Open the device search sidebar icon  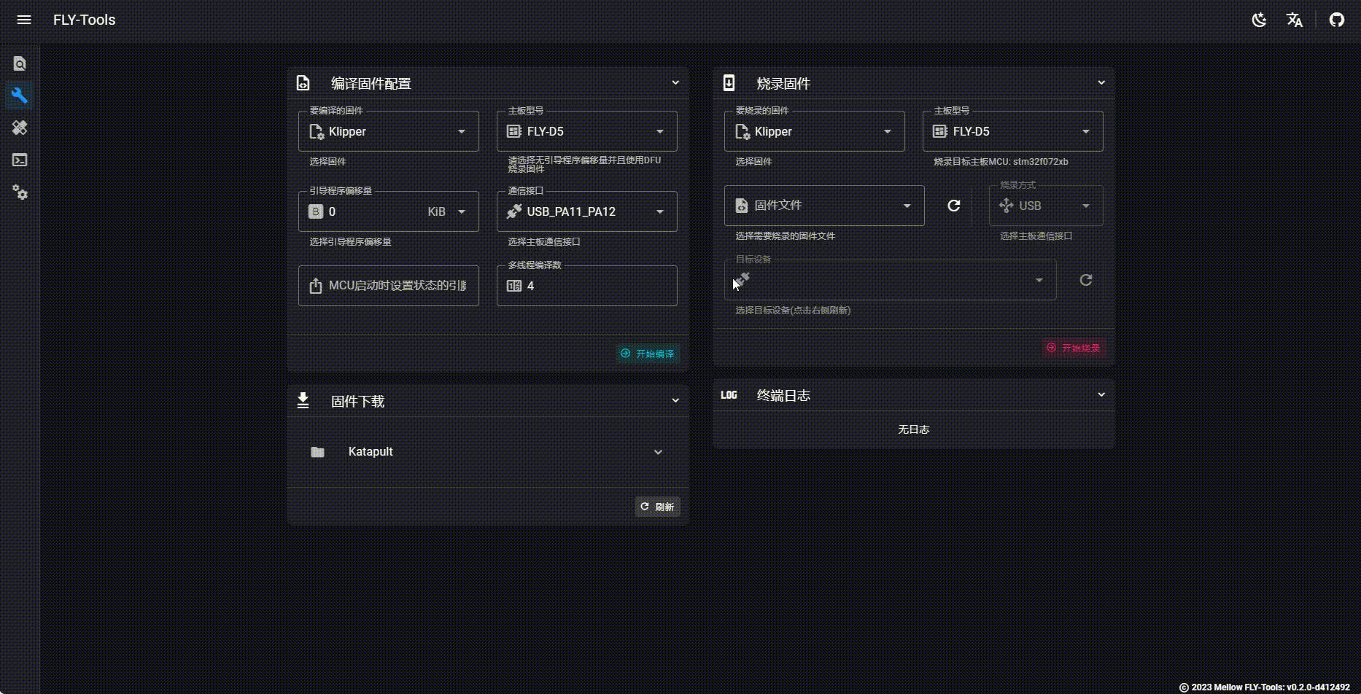coord(20,64)
